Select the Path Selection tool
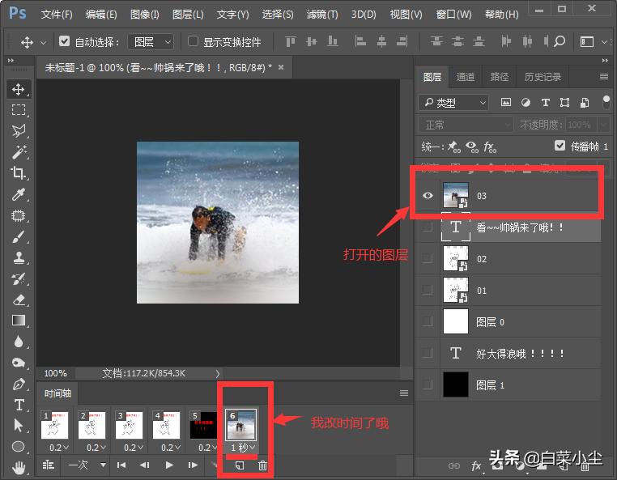 coord(18,426)
